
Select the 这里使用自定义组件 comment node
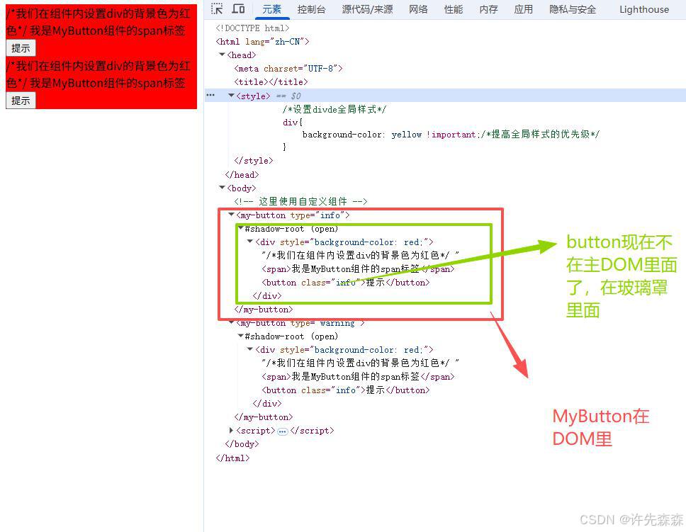[300, 201]
